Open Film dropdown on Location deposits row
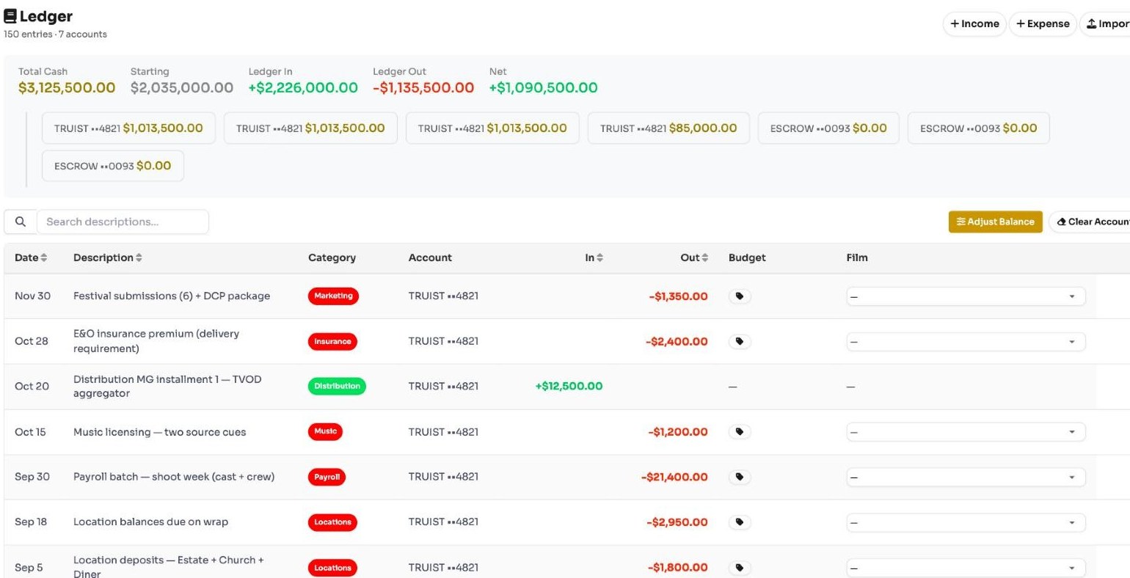Viewport: 1130px width, 578px height. (966, 568)
